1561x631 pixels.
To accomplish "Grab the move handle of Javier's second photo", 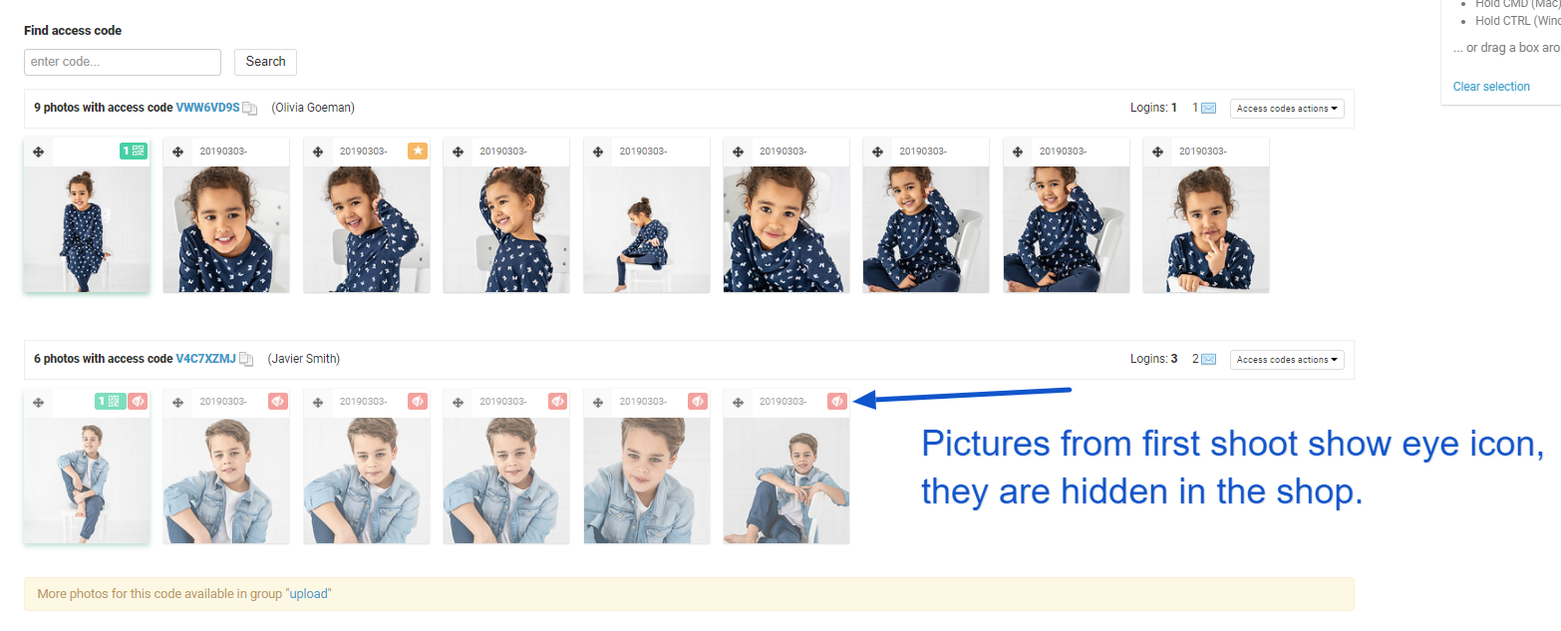I will click(x=177, y=402).
